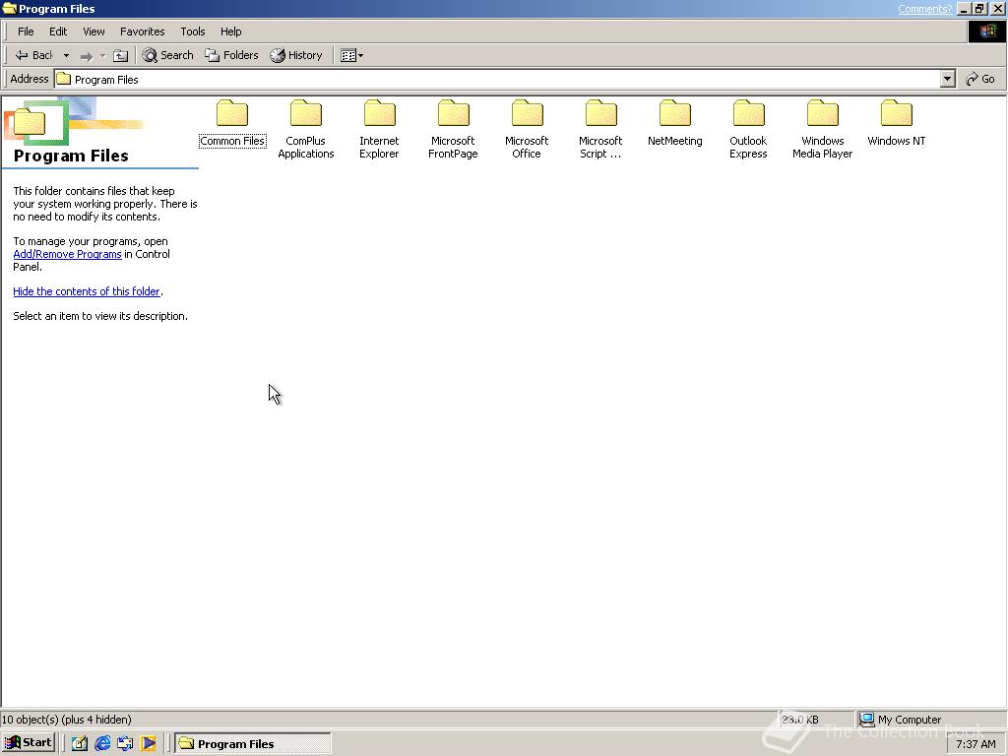Expand the Address bar dropdown list

[947, 79]
